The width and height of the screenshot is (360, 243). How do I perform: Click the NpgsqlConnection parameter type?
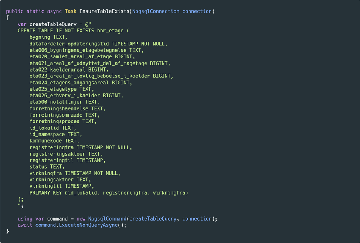156,11
